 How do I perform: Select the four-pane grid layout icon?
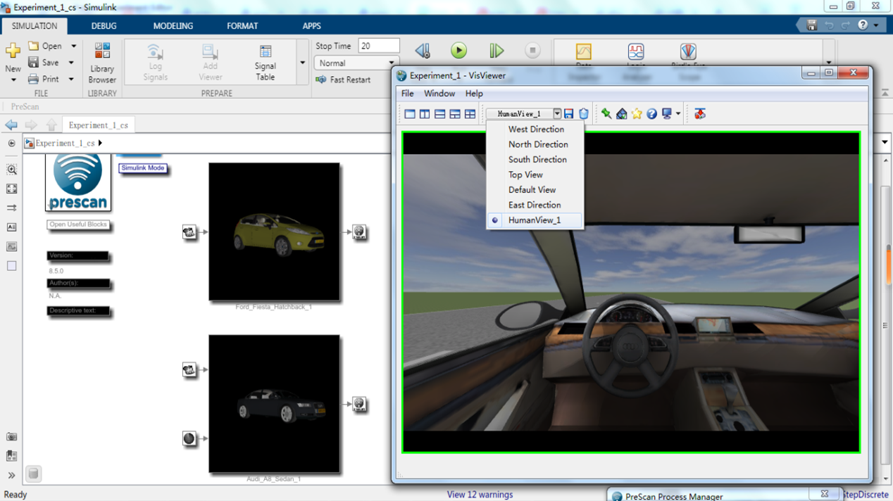tap(470, 114)
